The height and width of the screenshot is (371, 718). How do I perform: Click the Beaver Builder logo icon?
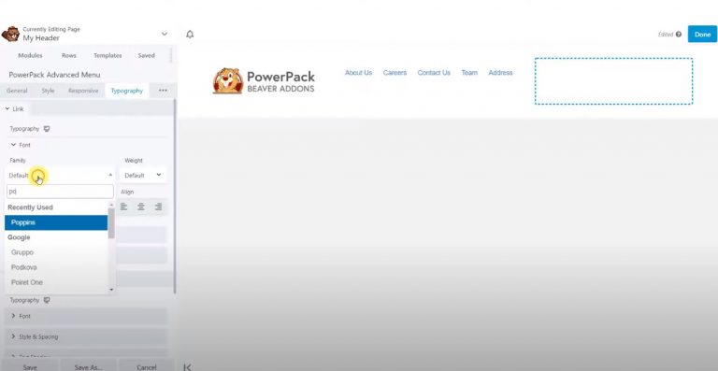(10, 34)
